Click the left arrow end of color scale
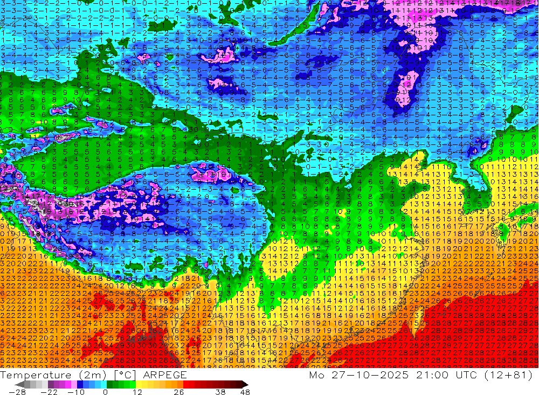Viewport: 539px width, 395px height. pos(19,384)
